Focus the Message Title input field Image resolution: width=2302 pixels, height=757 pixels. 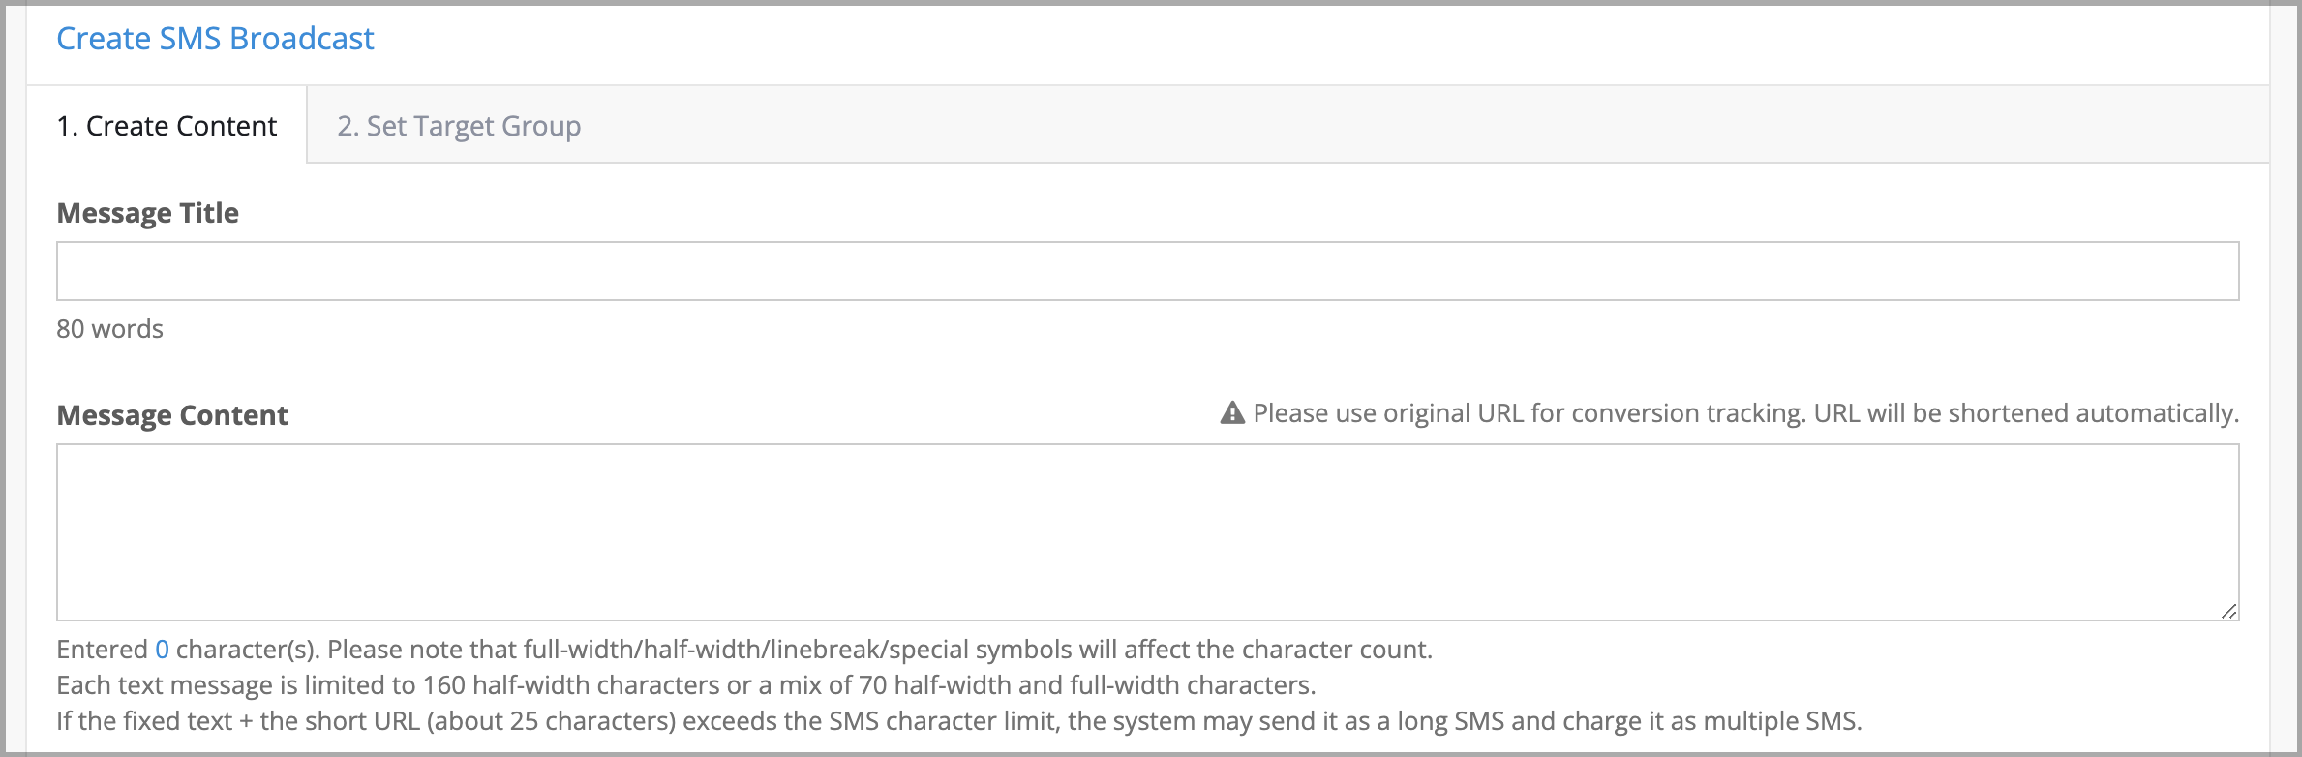1147,271
